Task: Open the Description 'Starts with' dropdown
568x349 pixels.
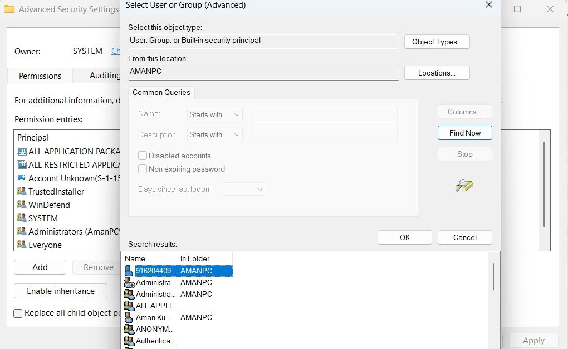Action: point(215,135)
